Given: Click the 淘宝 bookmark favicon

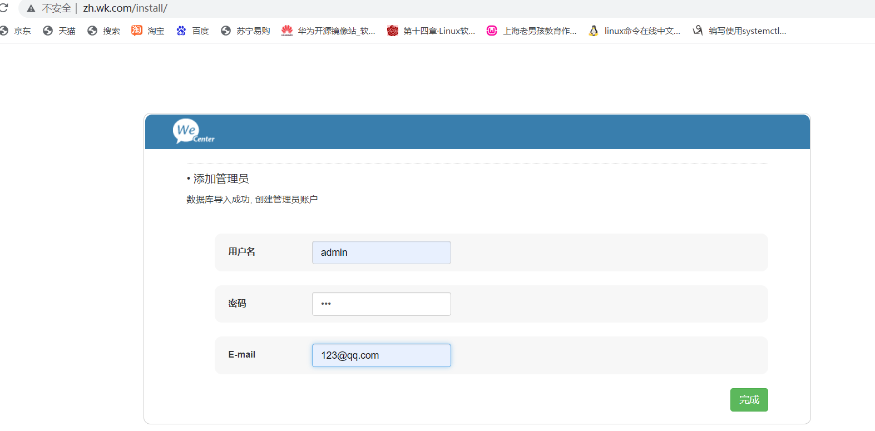Looking at the screenshot, I should (137, 31).
